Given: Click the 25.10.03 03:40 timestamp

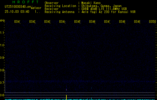Looking at the screenshot, I should [x=17, y=11].
